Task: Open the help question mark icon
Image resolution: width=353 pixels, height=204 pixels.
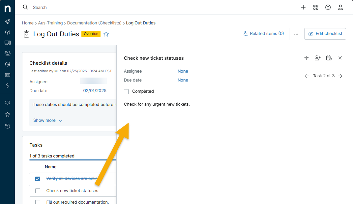Action: (x=328, y=7)
